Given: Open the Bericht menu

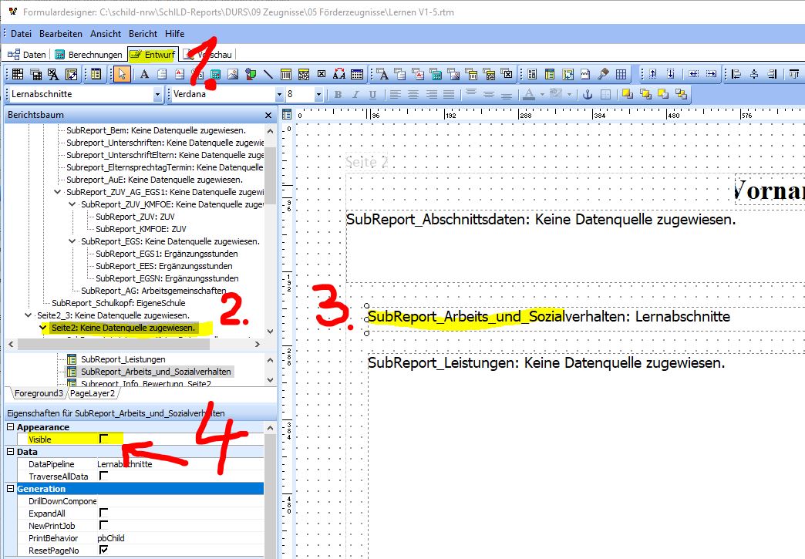Looking at the screenshot, I should [x=143, y=34].
